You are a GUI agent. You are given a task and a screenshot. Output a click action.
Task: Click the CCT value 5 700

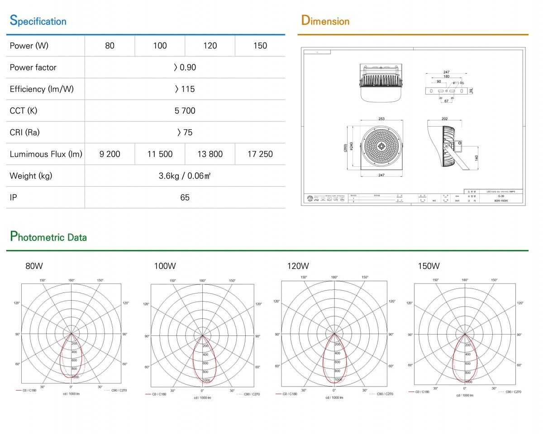coord(185,111)
